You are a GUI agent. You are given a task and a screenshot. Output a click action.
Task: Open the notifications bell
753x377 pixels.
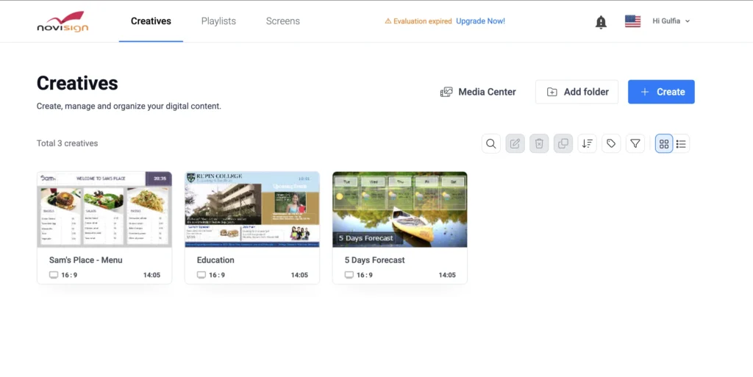[601, 22]
